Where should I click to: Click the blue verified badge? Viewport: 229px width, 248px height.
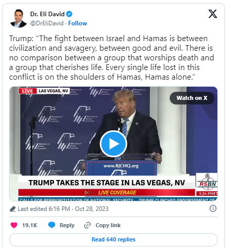(69, 14)
